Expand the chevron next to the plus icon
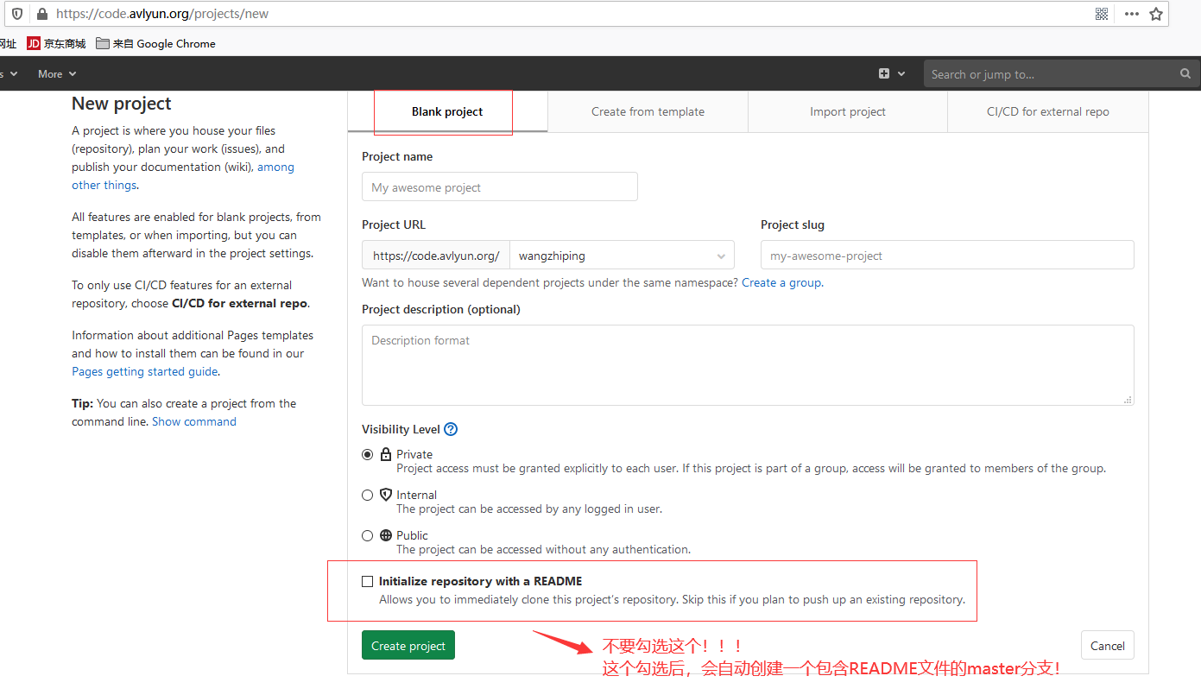The image size is (1201, 695). coord(901,73)
